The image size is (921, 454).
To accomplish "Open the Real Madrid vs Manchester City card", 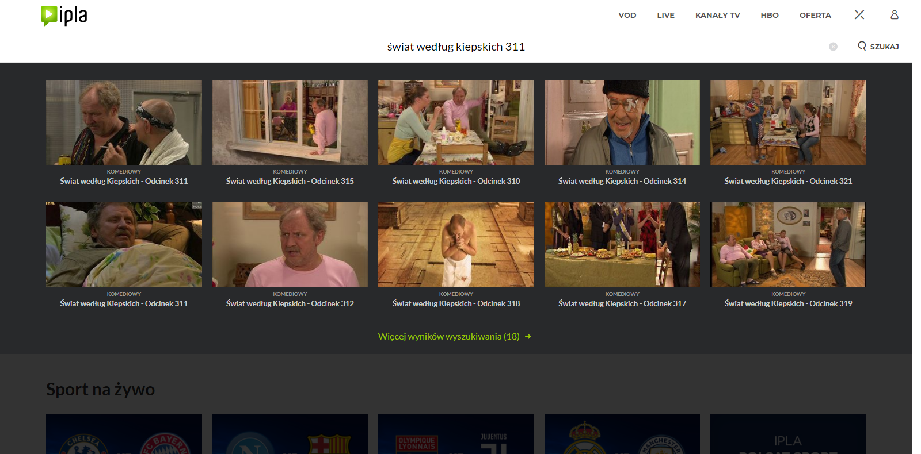I will click(622, 434).
